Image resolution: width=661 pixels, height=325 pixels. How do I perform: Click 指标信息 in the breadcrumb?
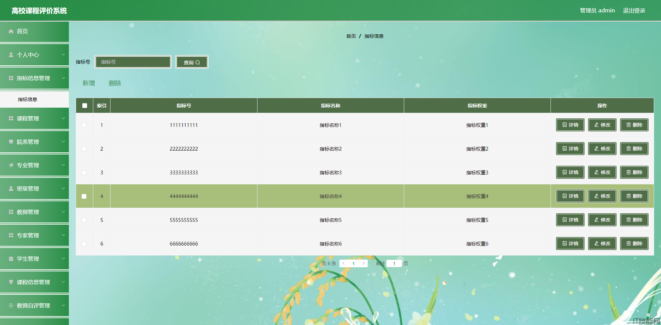click(x=374, y=36)
